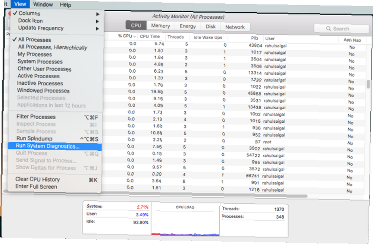Choose Other User Processes
Viewport: 373px width, 245px height.
pyautogui.click(x=56, y=69)
